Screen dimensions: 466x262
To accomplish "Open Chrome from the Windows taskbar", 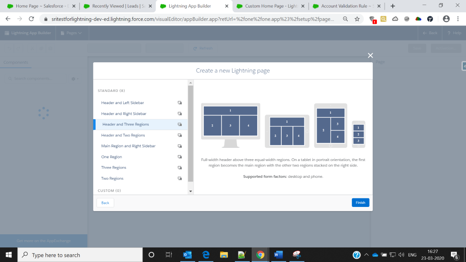I will pos(260,255).
